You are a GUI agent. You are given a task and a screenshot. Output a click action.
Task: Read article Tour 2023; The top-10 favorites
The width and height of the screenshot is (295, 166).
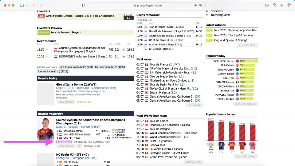[234, 35]
